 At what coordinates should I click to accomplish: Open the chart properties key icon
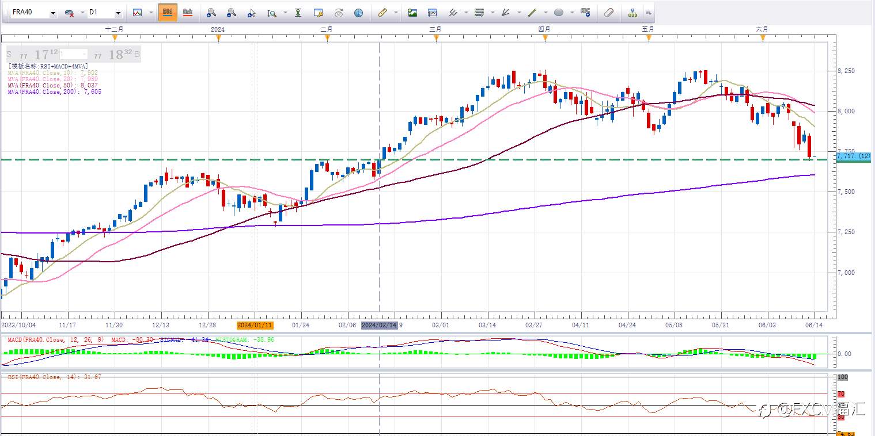pos(318,13)
